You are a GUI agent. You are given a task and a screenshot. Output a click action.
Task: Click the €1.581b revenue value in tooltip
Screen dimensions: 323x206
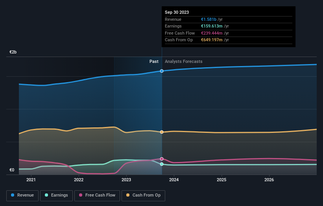pyautogui.click(x=209, y=19)
